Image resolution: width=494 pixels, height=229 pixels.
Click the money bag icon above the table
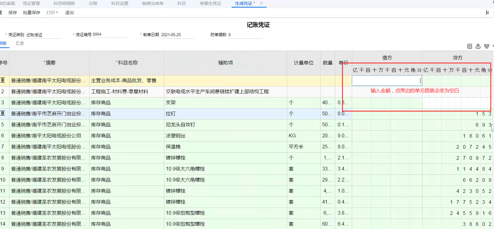[478, 46]
